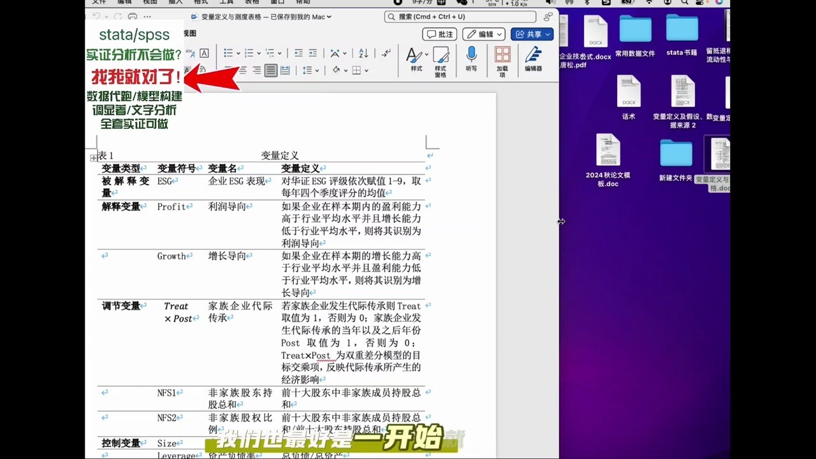Click the NFS1 symbol cell
Viewport: 816px width, 459px height.
[166, 393]
